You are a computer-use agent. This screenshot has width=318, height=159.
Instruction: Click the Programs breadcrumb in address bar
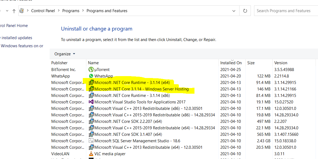pos(71,11)
